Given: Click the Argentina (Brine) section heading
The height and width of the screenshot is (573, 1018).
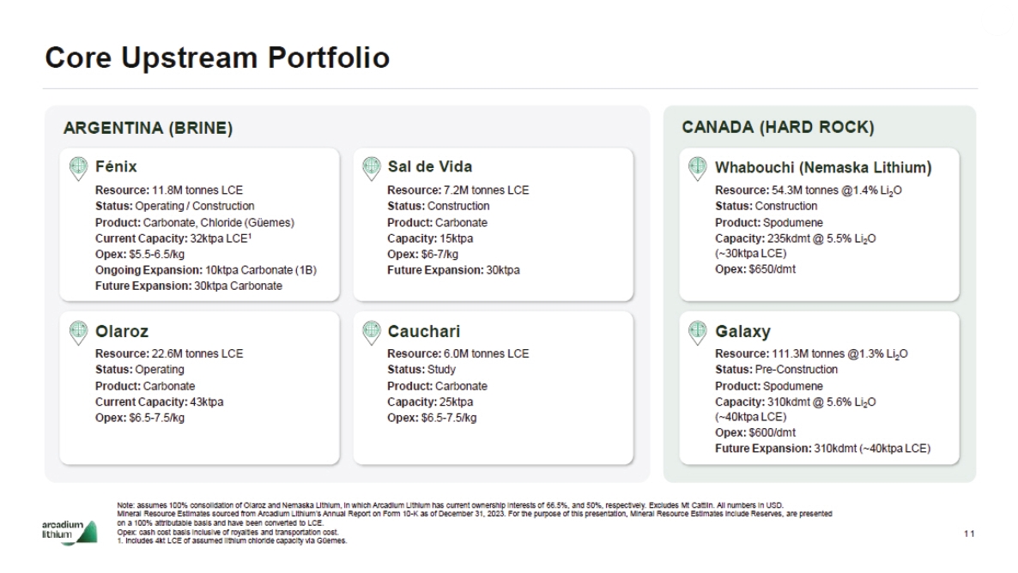Looking at the screenshot, I should click(148, 129).
